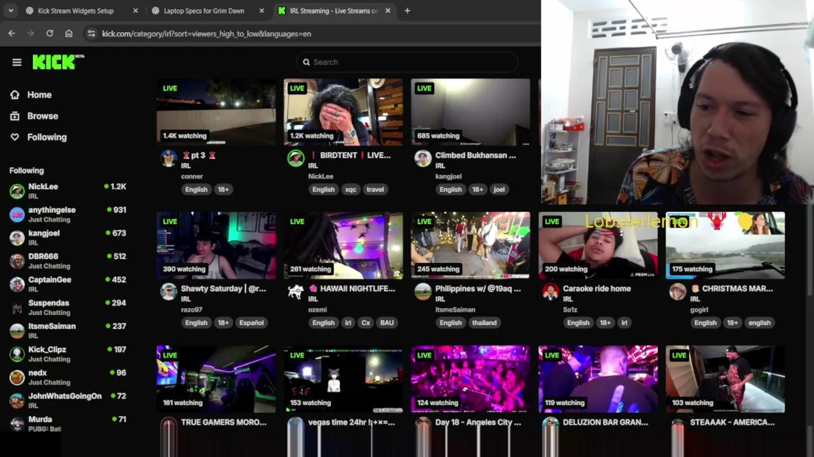Open vegas time 24hr stream thumbnail
This screenshot has height=457, width=814.
click(x=343, y=379)
